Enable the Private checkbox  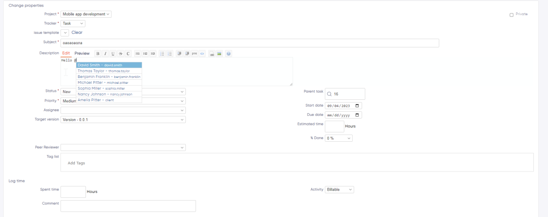coord(511,15)
